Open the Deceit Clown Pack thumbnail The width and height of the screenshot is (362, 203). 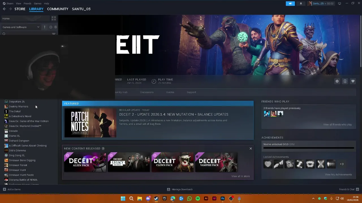point(173,162)
